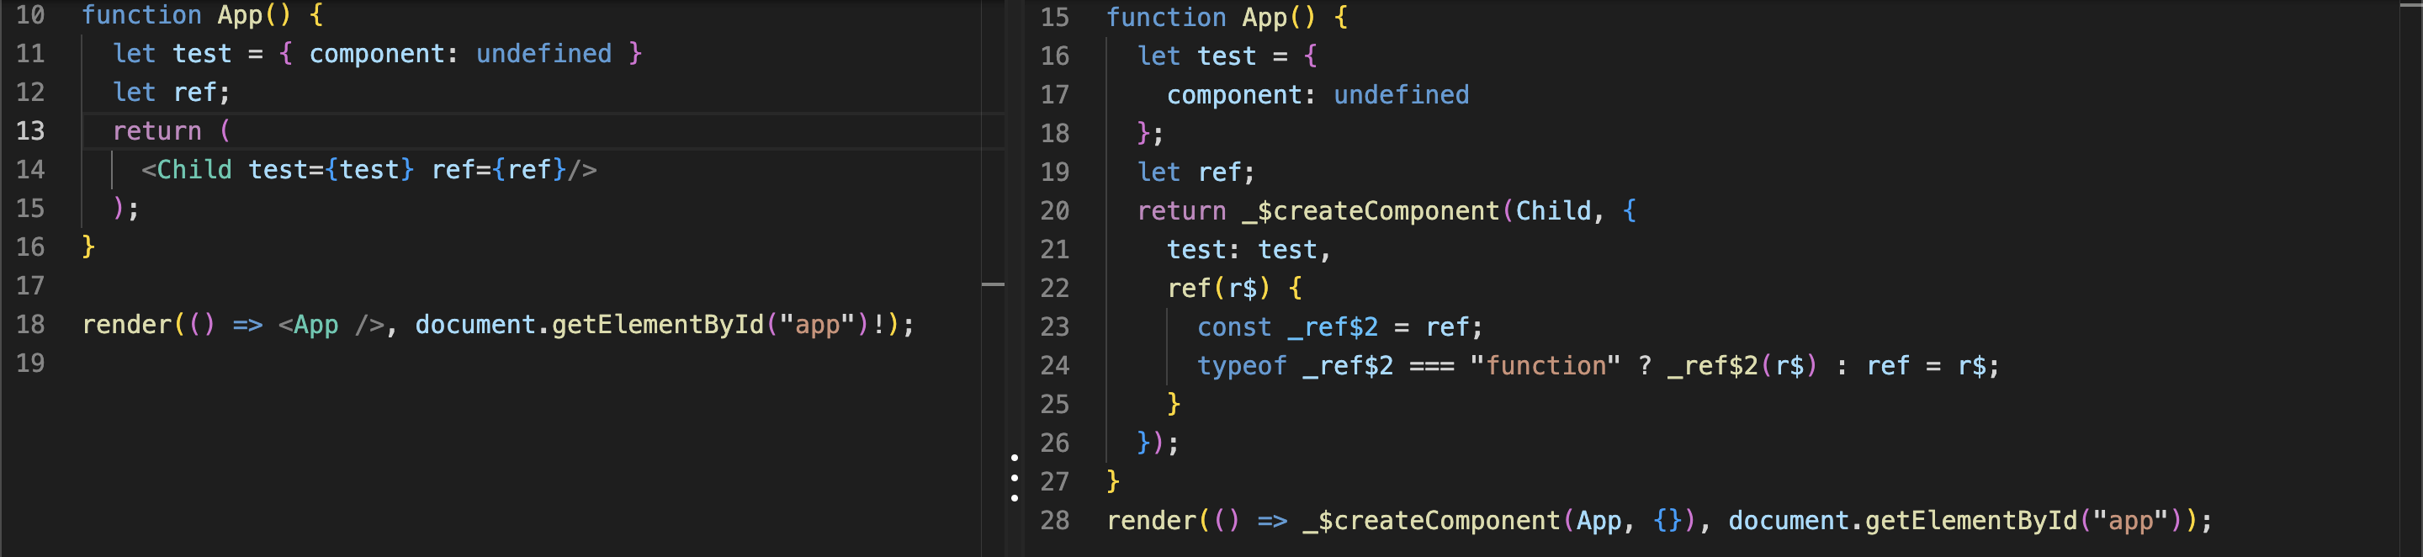This screenshot has width=2423, height=557.
Task: Click "ref(r$) {" on output line 22
Action: [x=1234, y=288]
